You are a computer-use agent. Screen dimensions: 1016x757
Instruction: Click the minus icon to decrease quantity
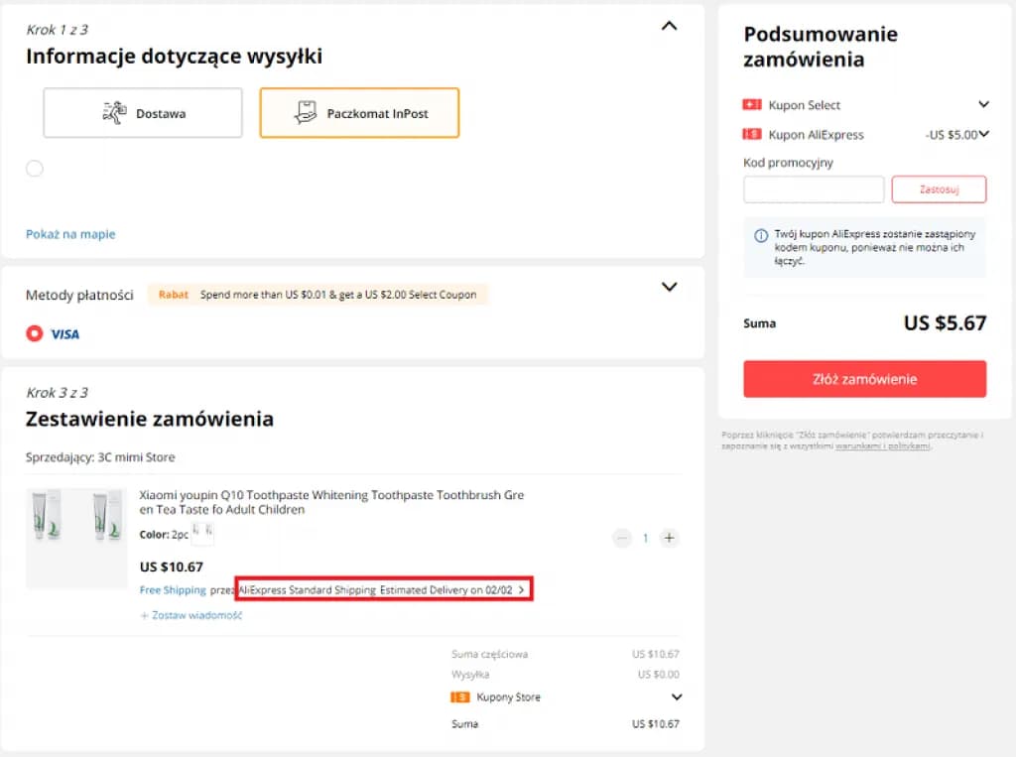(622, 538)
